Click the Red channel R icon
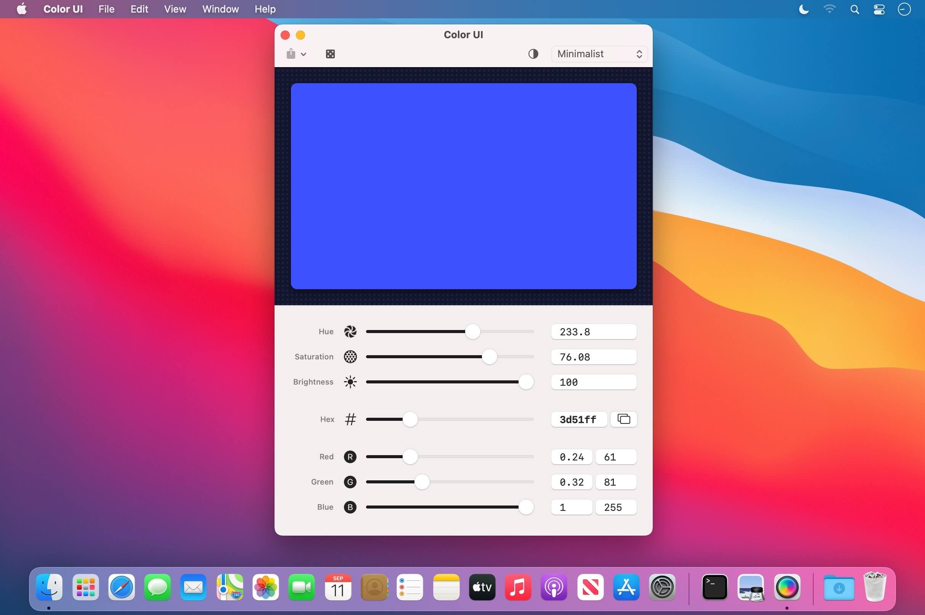 [x=350, y=457]
